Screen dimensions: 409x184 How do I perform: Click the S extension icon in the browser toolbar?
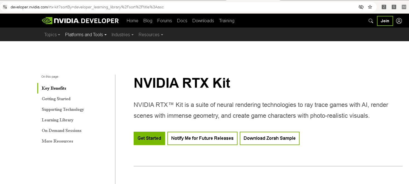coord(394,7)
